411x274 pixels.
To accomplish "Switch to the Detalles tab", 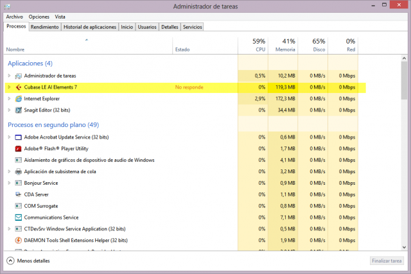I will [x=170, y=27].
